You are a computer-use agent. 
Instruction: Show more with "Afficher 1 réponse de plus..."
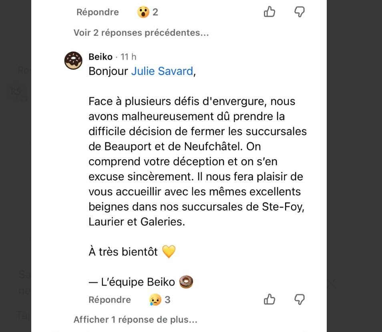coord(135,320)
